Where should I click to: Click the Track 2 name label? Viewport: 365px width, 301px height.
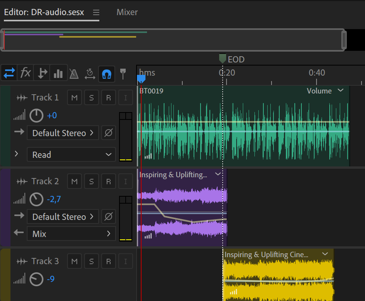(45, 182)
